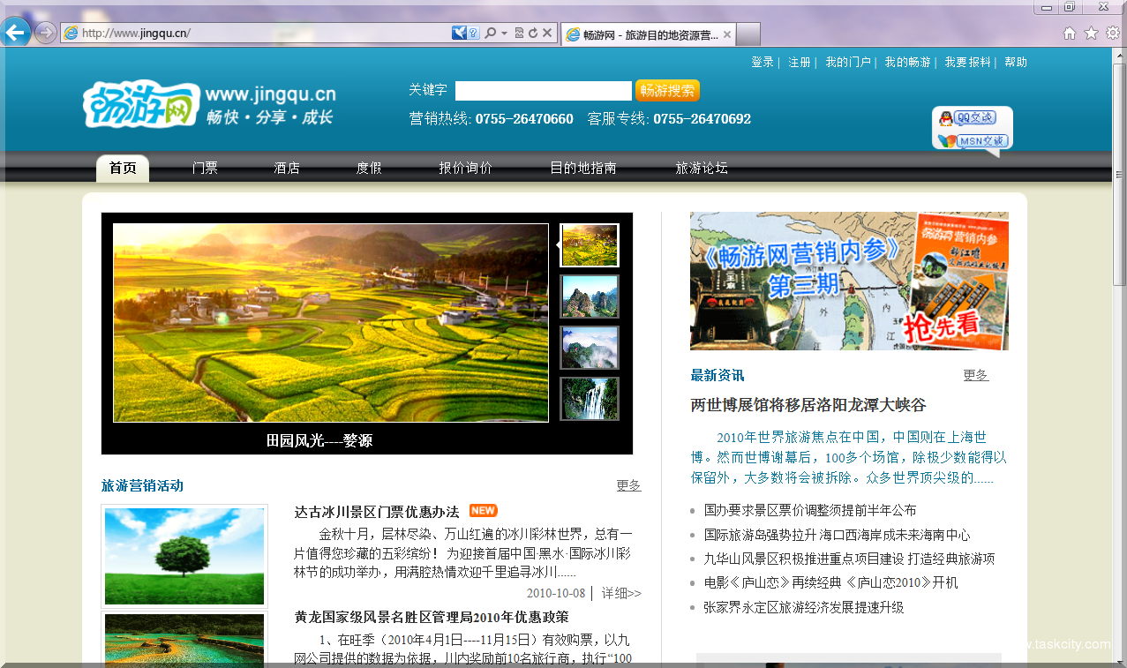Select the 目的地指南 navigation item
The image size is (1127, 668).
(x=583, y=168)
